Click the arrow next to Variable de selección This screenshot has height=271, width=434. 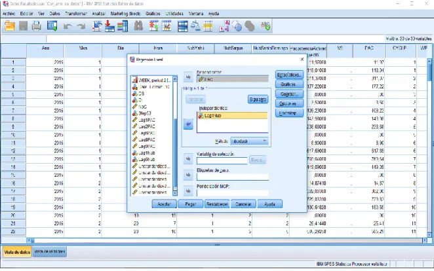click(188, 159)
